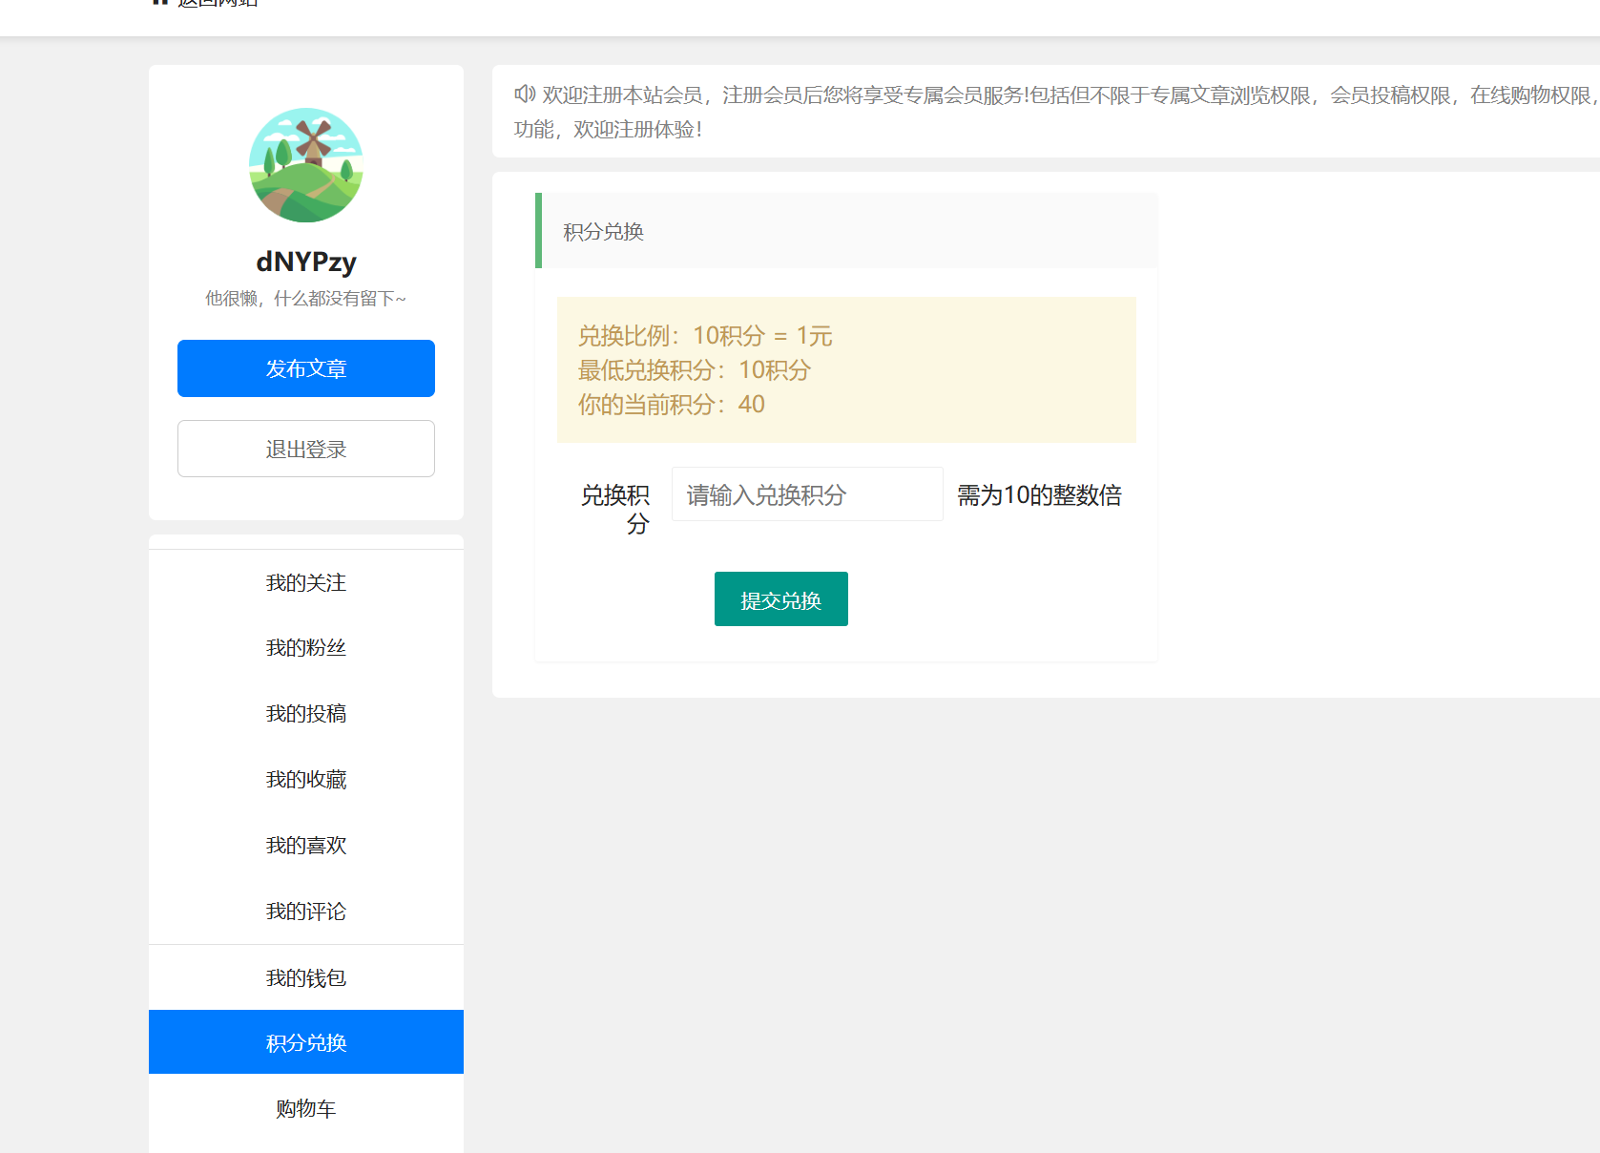Log out using the 退出登录 button
Image resolution: width=1600 pixels, height=1153 pixels.
click(x=305, y=449)
